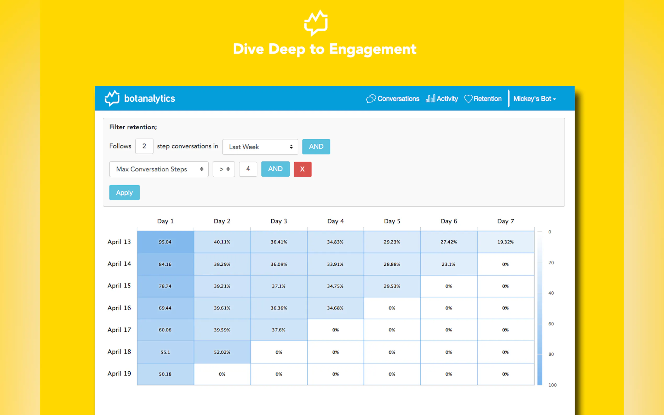Image resolution: width=664 pixels, height=415 pixels.
Task: Open the Last Week period selector
Action: click(260, 147)
